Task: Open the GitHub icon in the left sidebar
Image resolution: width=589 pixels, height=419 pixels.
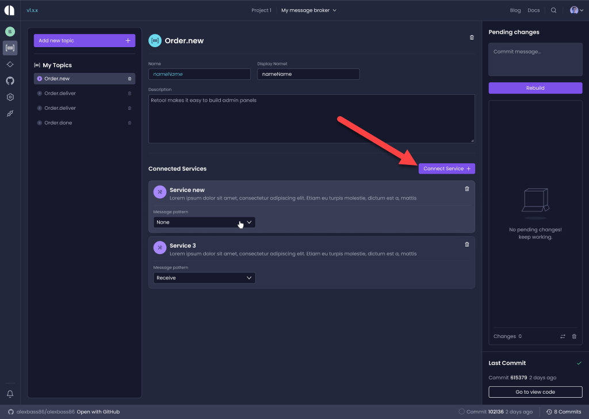Action: (x=9, y=80)
